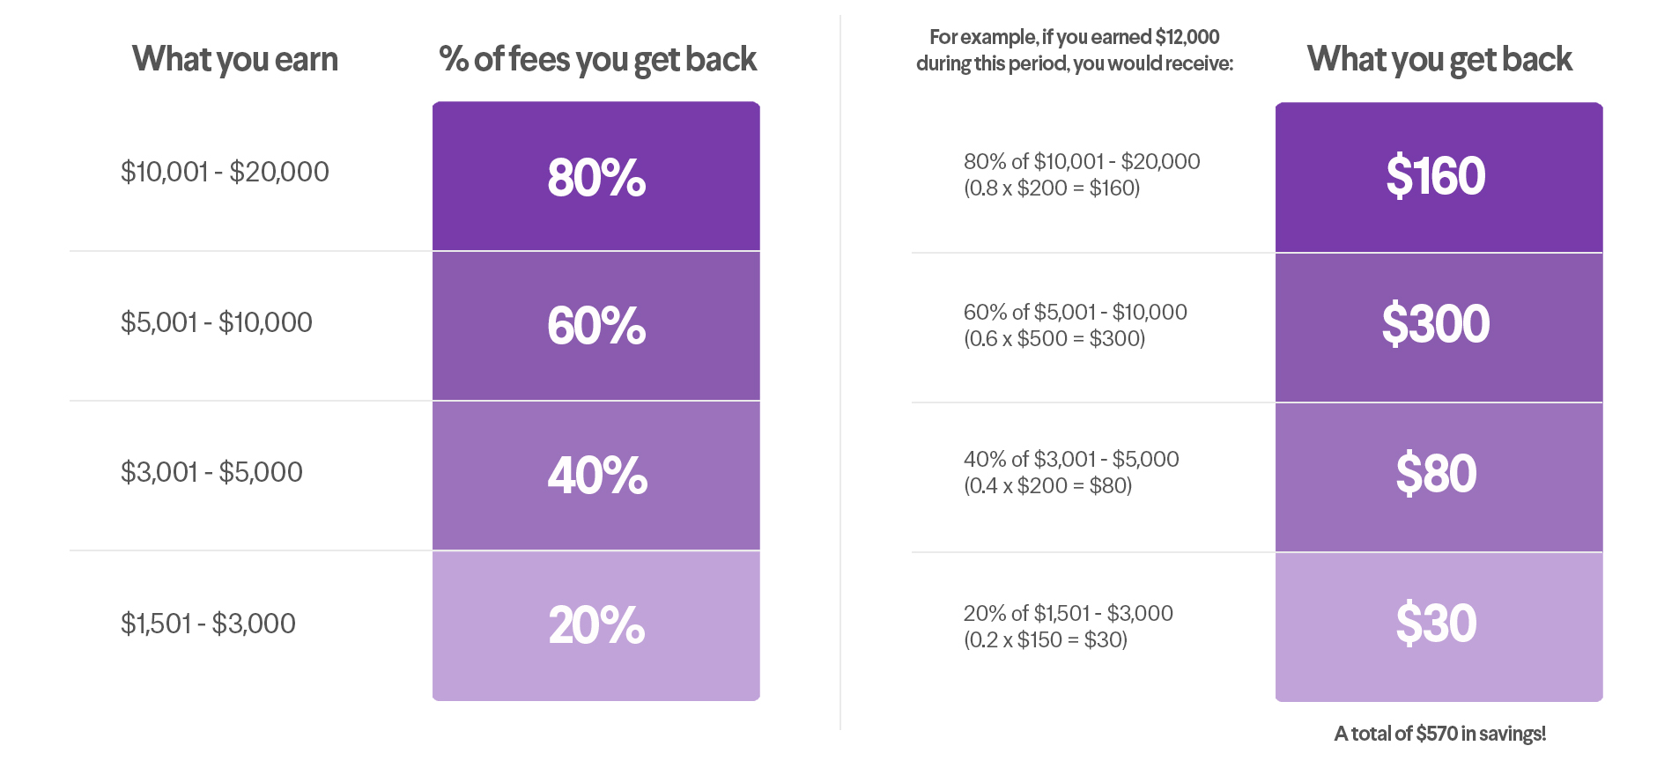The width and height of the screenshot is (1679, 768).
Task: Select the 40% fee block
Action: click(595, 476)
